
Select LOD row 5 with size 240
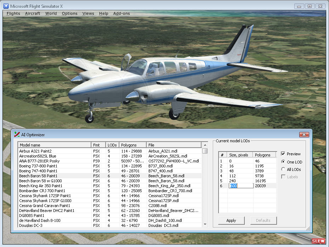tap(248, 181)
